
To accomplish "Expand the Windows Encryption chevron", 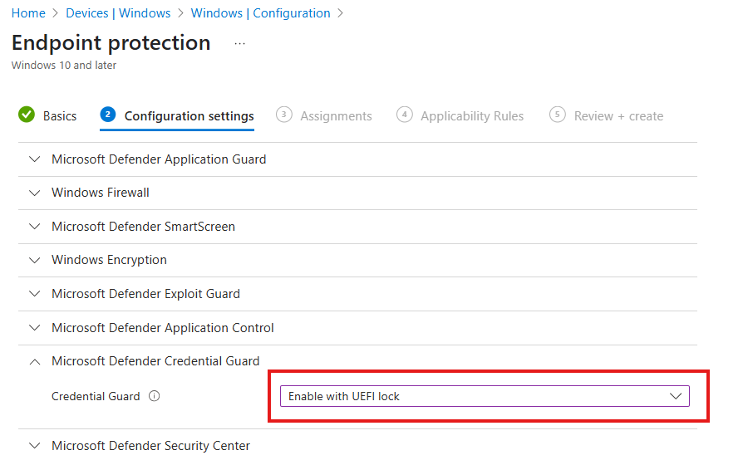I will pyautogui.click(x=34, y=260).
